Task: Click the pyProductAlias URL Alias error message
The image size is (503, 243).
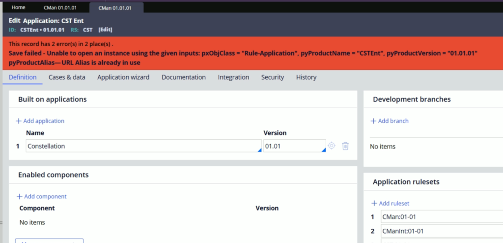Action: 75,62
